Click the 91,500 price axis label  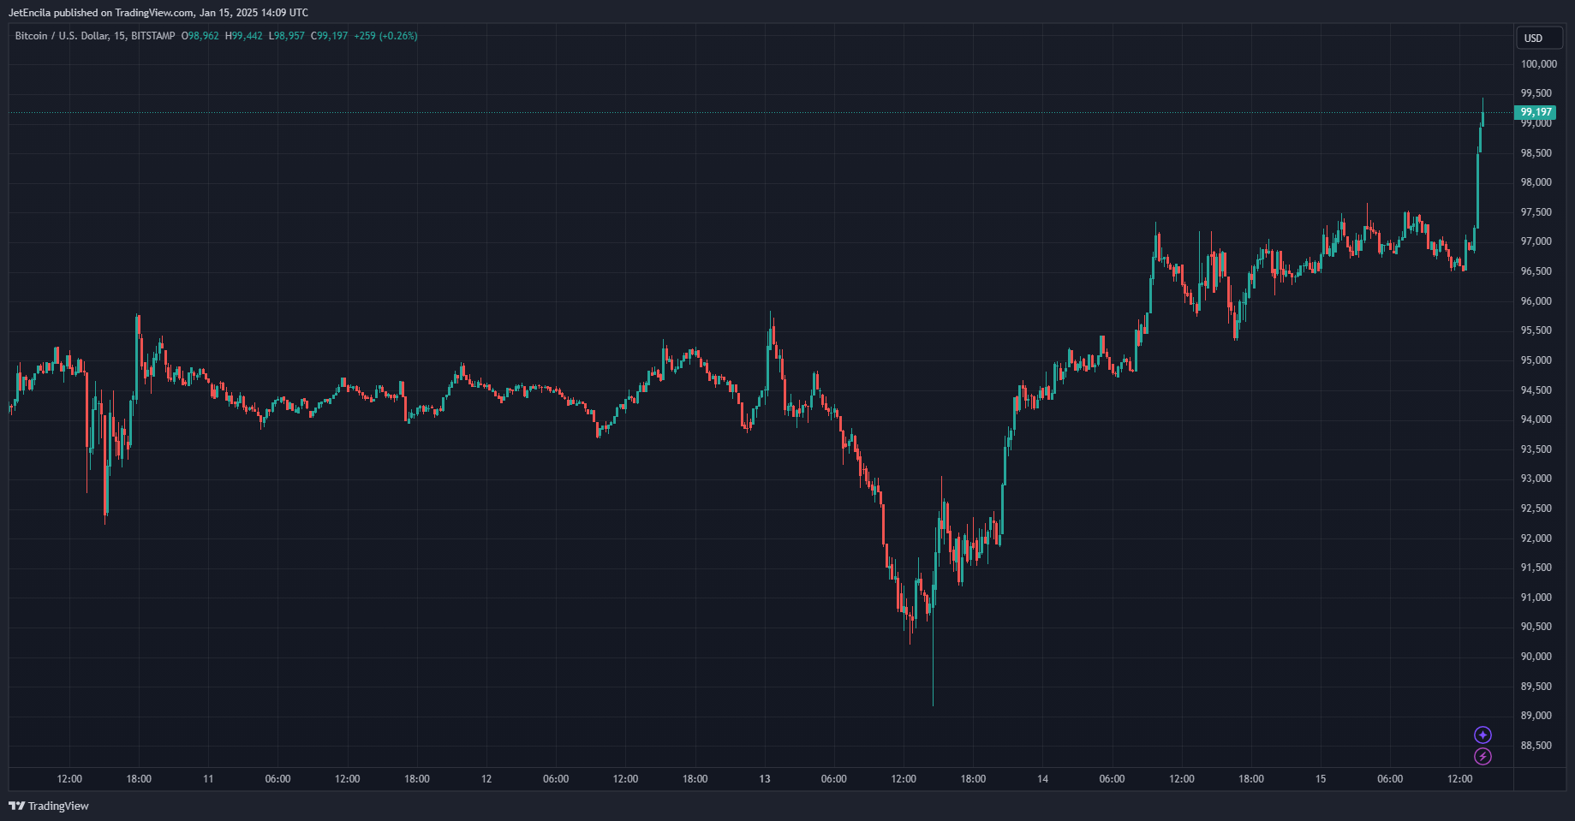pos(1536,568)
